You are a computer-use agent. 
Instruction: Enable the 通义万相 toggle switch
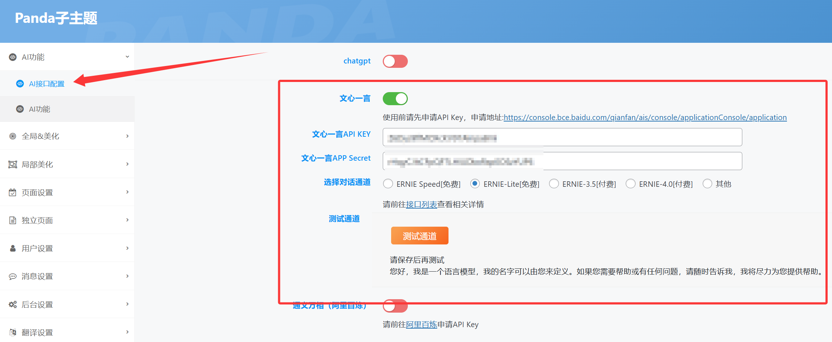(395, 306)
